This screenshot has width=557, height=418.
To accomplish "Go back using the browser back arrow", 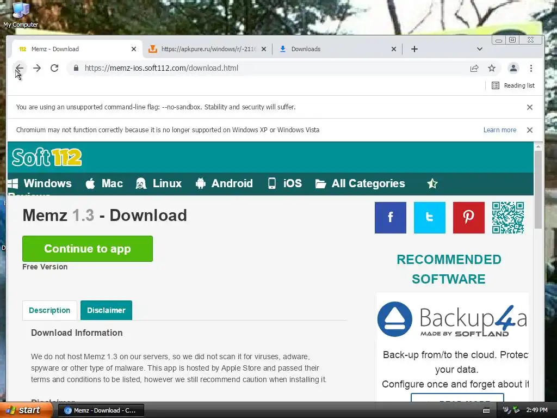I will point(20,68).
